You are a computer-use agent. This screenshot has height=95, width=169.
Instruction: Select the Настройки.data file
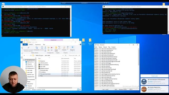[x=44, y=70]
